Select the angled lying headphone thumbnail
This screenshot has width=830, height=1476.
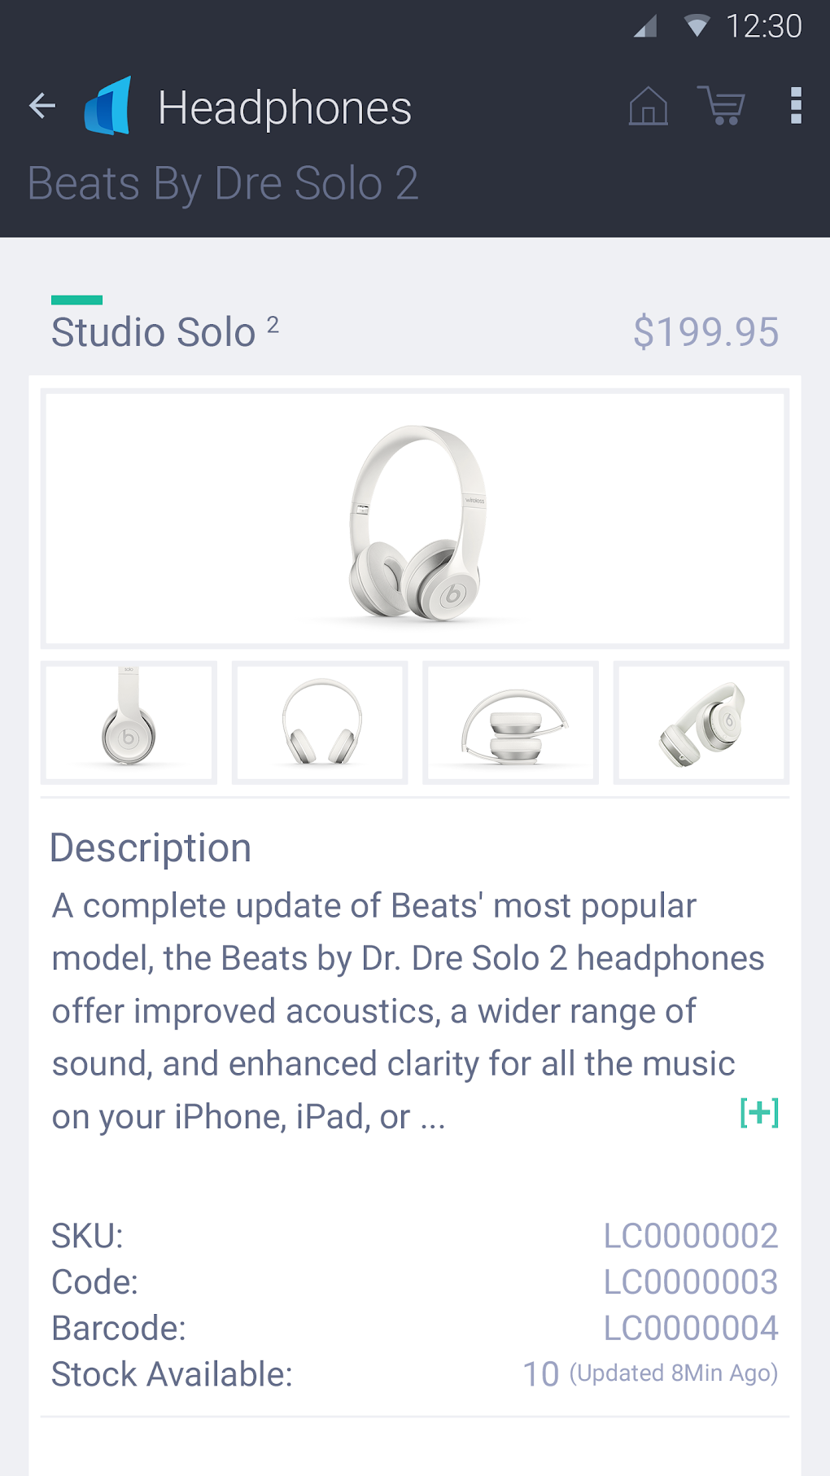[x=701, y=723]
